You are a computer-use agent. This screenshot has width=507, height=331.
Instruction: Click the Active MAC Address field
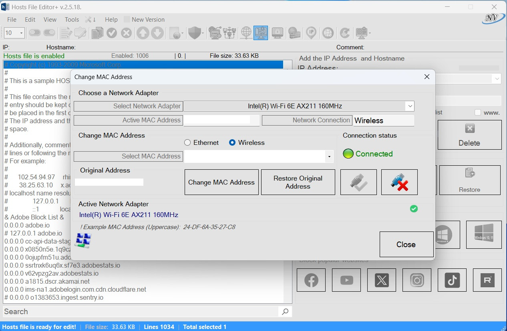(221, 120)
